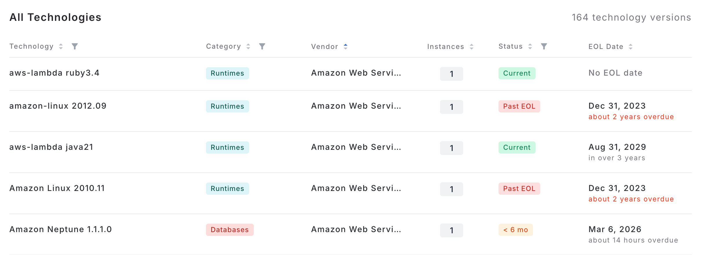Select the Amazon Neptune 1.1.1.0 row

60,230
